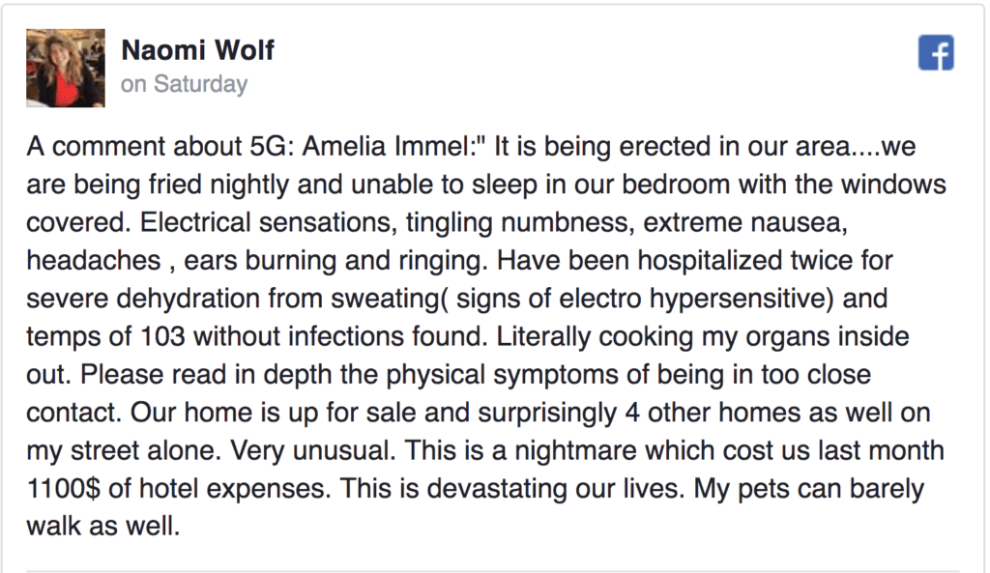The height and width of the screenshot is (573, 990).
Task: Click the final line "walk as well."
Action: click(103, 526)
